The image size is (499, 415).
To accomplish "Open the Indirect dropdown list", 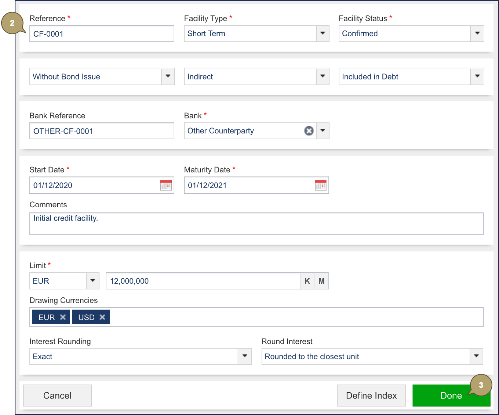I will click(x=323, y=76).
